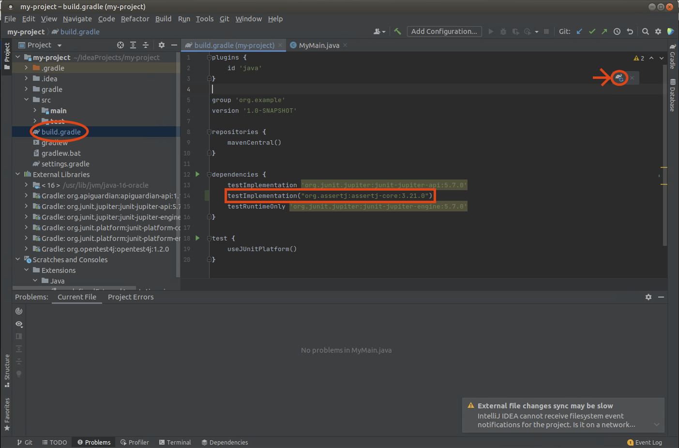Click the Debug bug icon in toolbar
This screenshot has width=679, height=448.
(503, 31)
